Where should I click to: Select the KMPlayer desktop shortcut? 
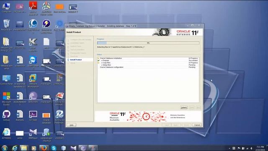coord(33,134)
